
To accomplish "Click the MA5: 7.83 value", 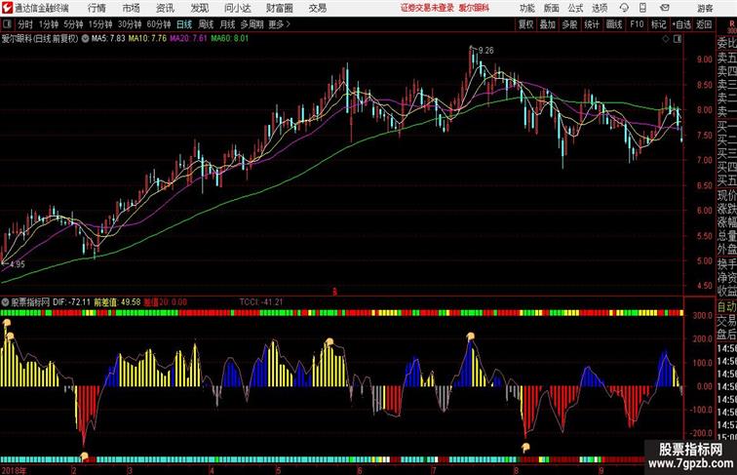I will point(108,39).
